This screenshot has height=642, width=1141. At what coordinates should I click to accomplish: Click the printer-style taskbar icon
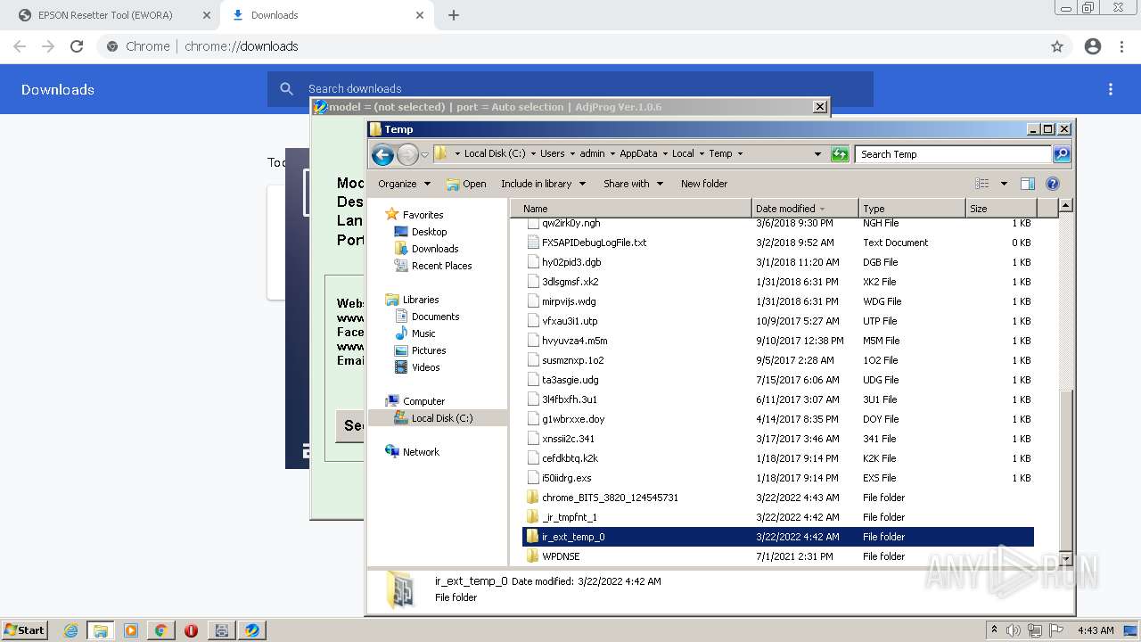click(x=221, y=630)
